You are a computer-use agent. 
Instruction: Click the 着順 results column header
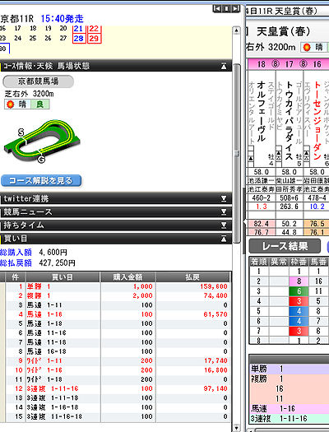point(258,262)
